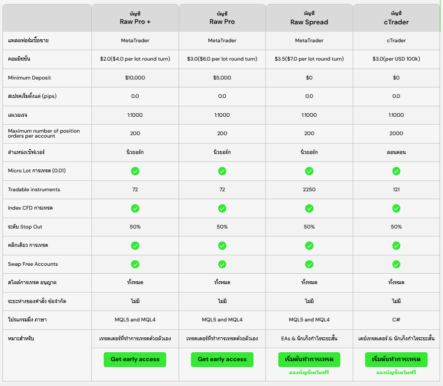Screen dimensions: 443x386
Task: Click Get early access for Raw Pro +
Action: [x=135, y=359]
